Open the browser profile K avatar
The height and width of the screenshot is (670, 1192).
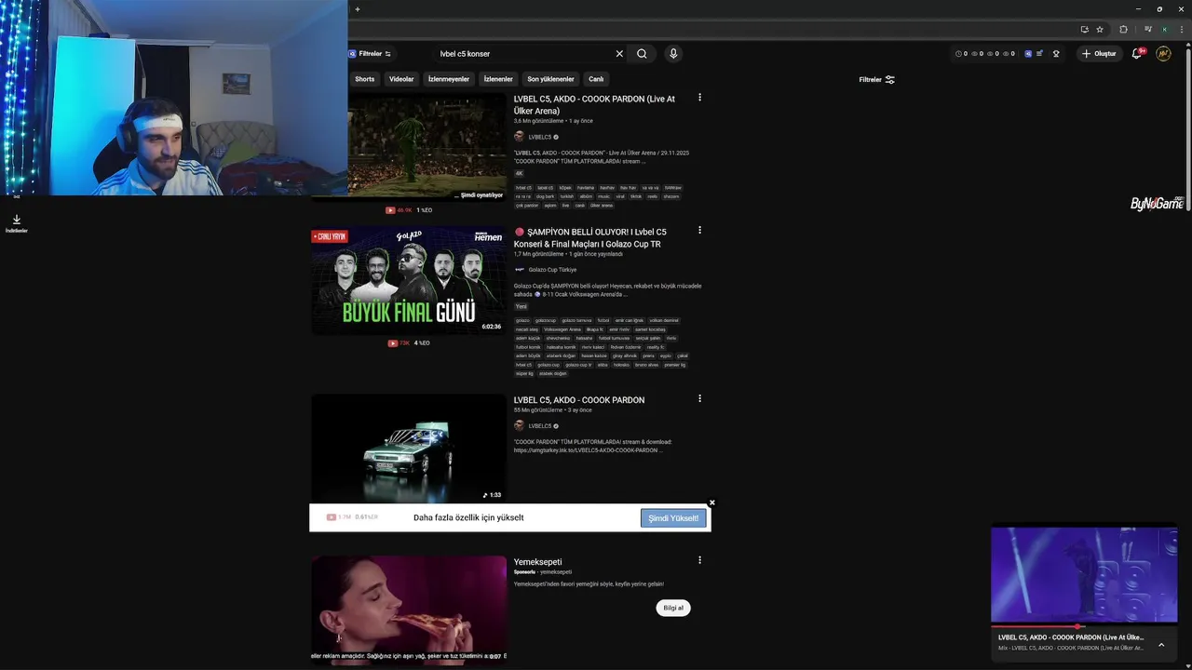pyautogui.click(x=1164, y=29)
